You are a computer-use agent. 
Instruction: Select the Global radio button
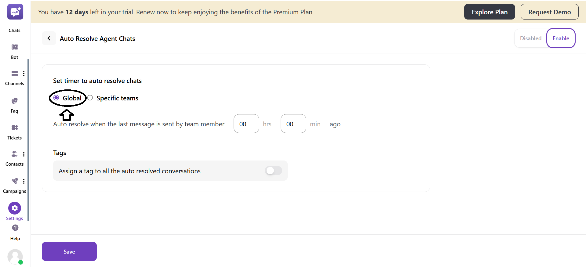56,98
